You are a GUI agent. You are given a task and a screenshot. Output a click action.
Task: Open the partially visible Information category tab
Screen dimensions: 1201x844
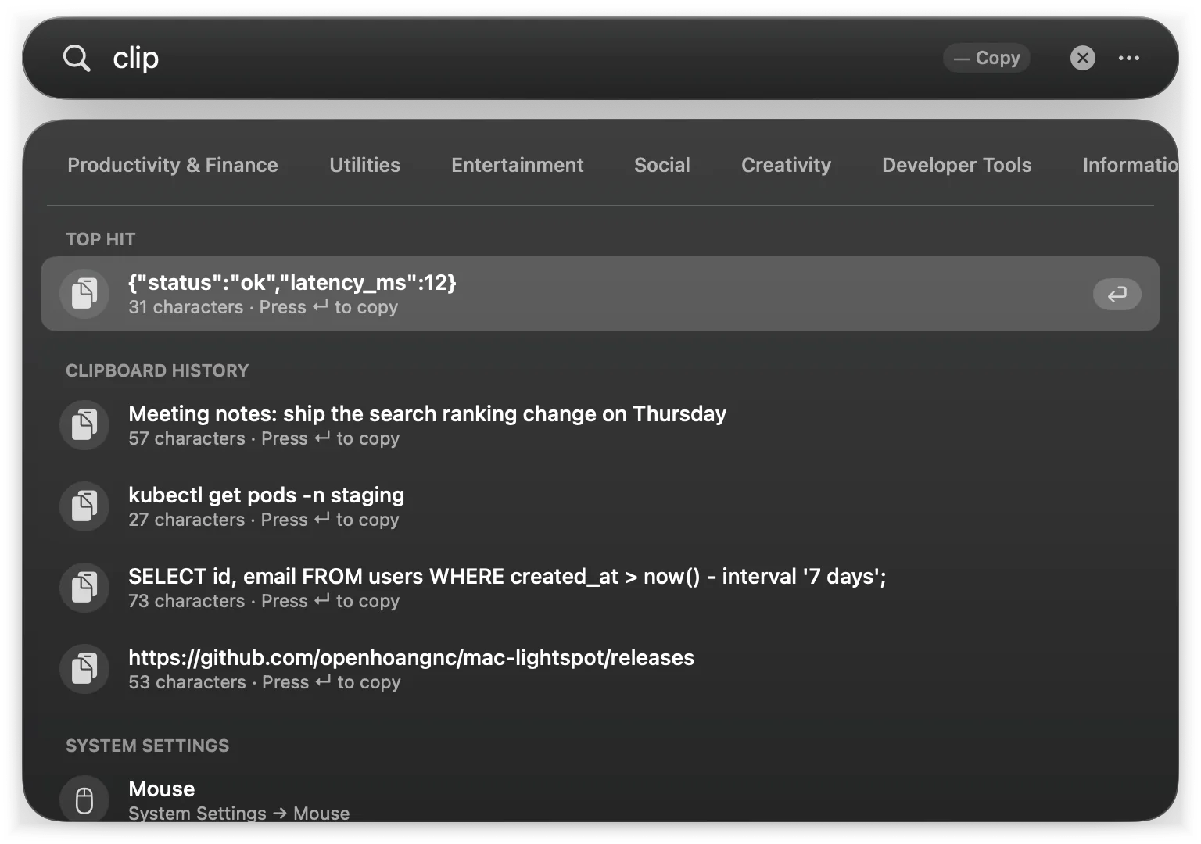click(1130, 165)
